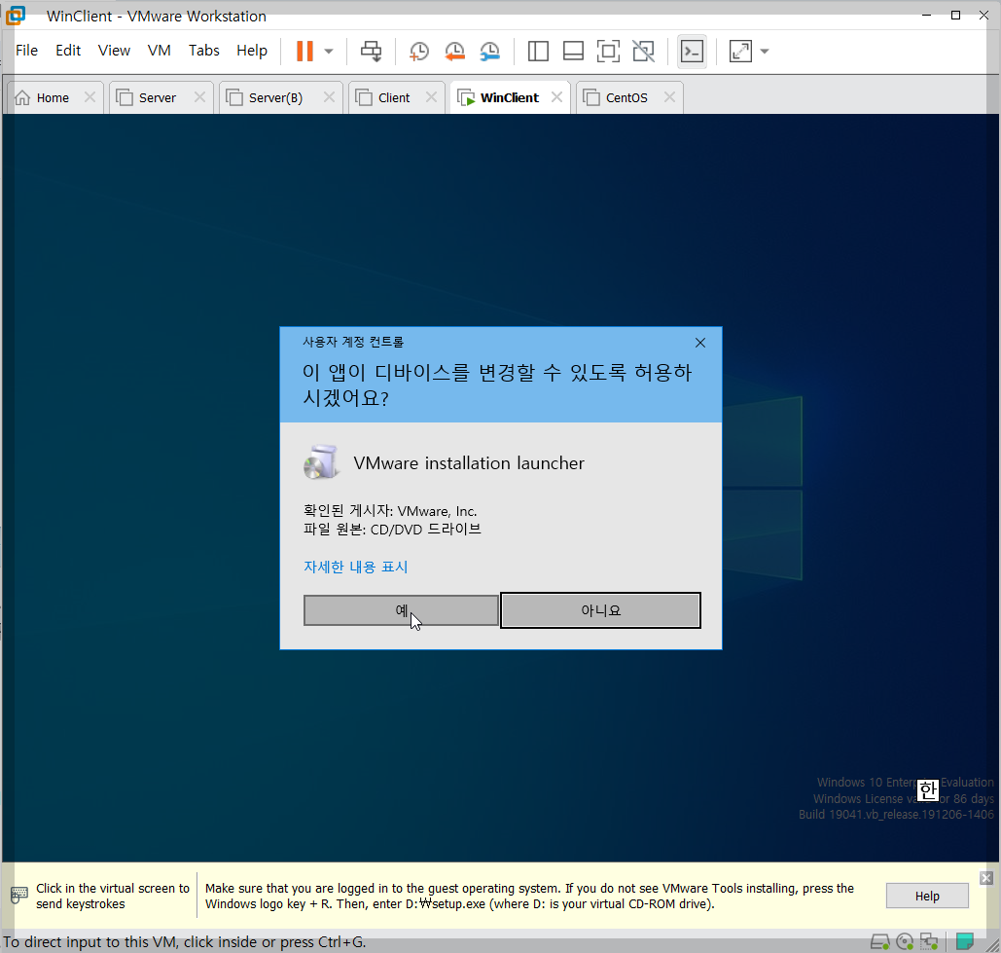Switch to Unity mode

pos(644,51)
